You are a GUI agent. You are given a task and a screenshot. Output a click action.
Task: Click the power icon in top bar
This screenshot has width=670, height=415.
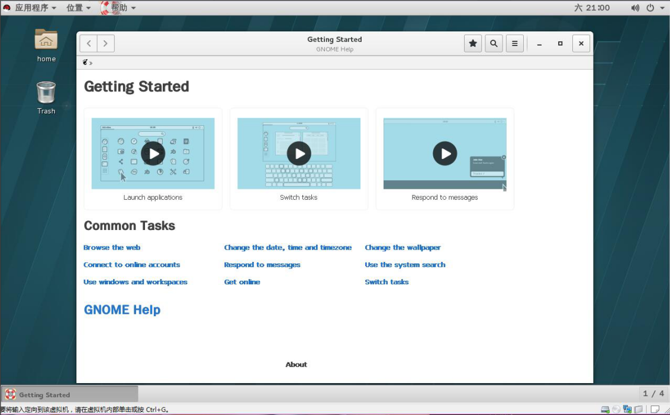pos(650,8)
